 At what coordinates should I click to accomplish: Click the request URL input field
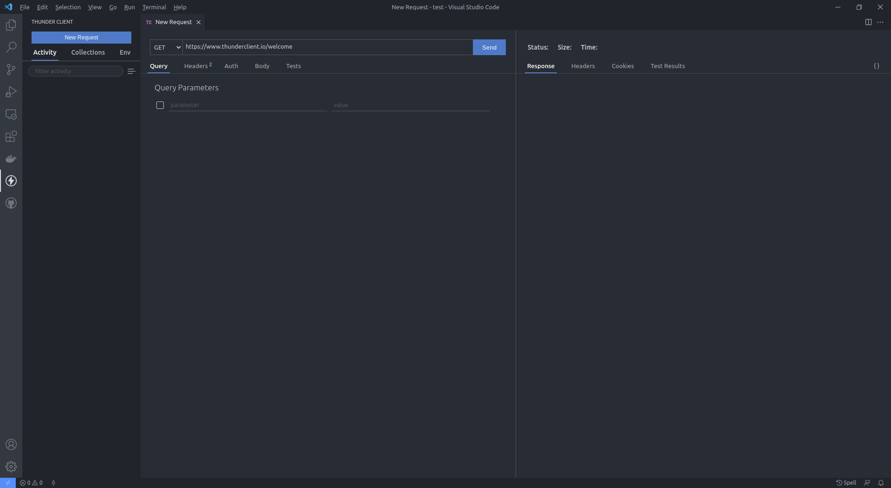point(327,47)
